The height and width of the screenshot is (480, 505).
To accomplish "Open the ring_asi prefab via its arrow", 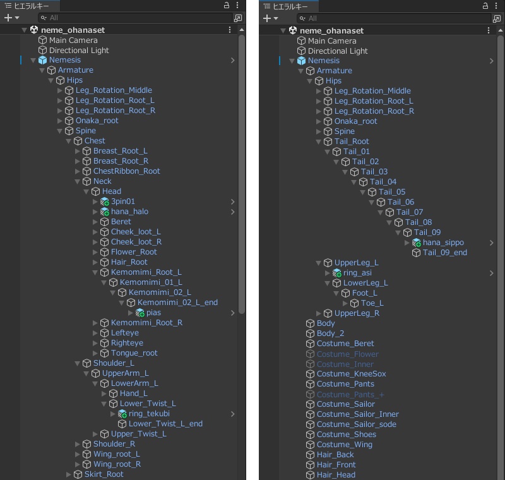I will coord(492,273).
